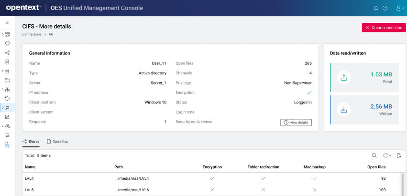
Task: Open the refresh options dropdown arrow
Action: 390,155
